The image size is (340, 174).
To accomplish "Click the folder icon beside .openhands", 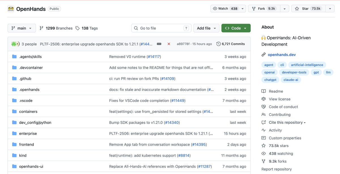I will (x=14, y=89).
